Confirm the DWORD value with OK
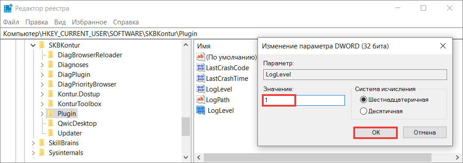 point(376,133)
